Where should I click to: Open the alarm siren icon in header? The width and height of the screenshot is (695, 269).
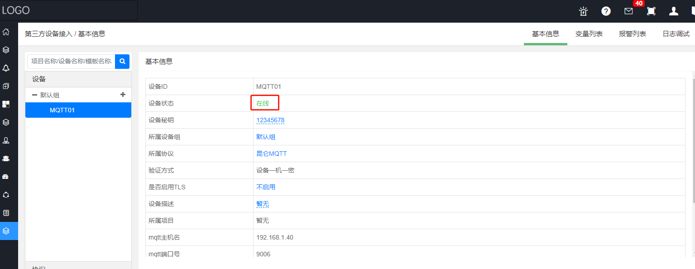[x=583, y=11]
